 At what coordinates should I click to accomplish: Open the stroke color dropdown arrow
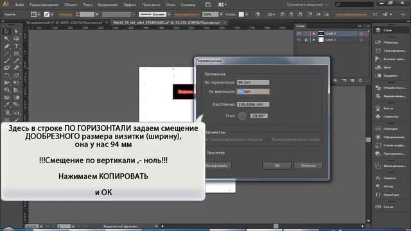coord(52,14)
